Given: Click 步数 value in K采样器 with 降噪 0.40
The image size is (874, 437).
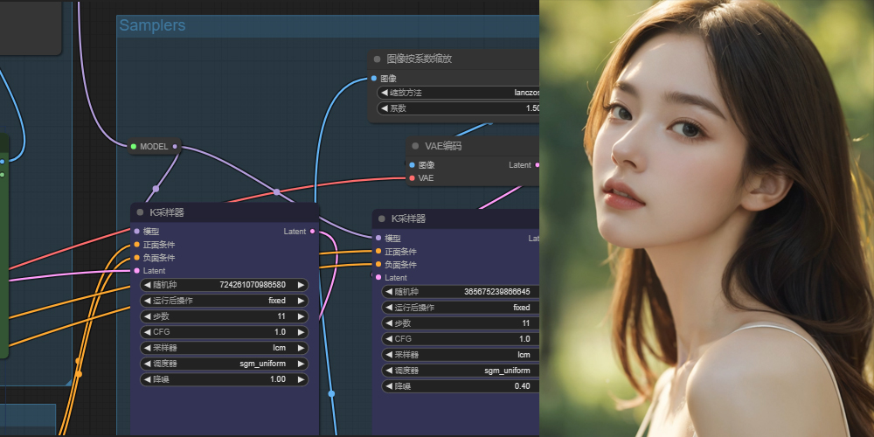Looking at the screenshot, I should (x=526, y=323).
